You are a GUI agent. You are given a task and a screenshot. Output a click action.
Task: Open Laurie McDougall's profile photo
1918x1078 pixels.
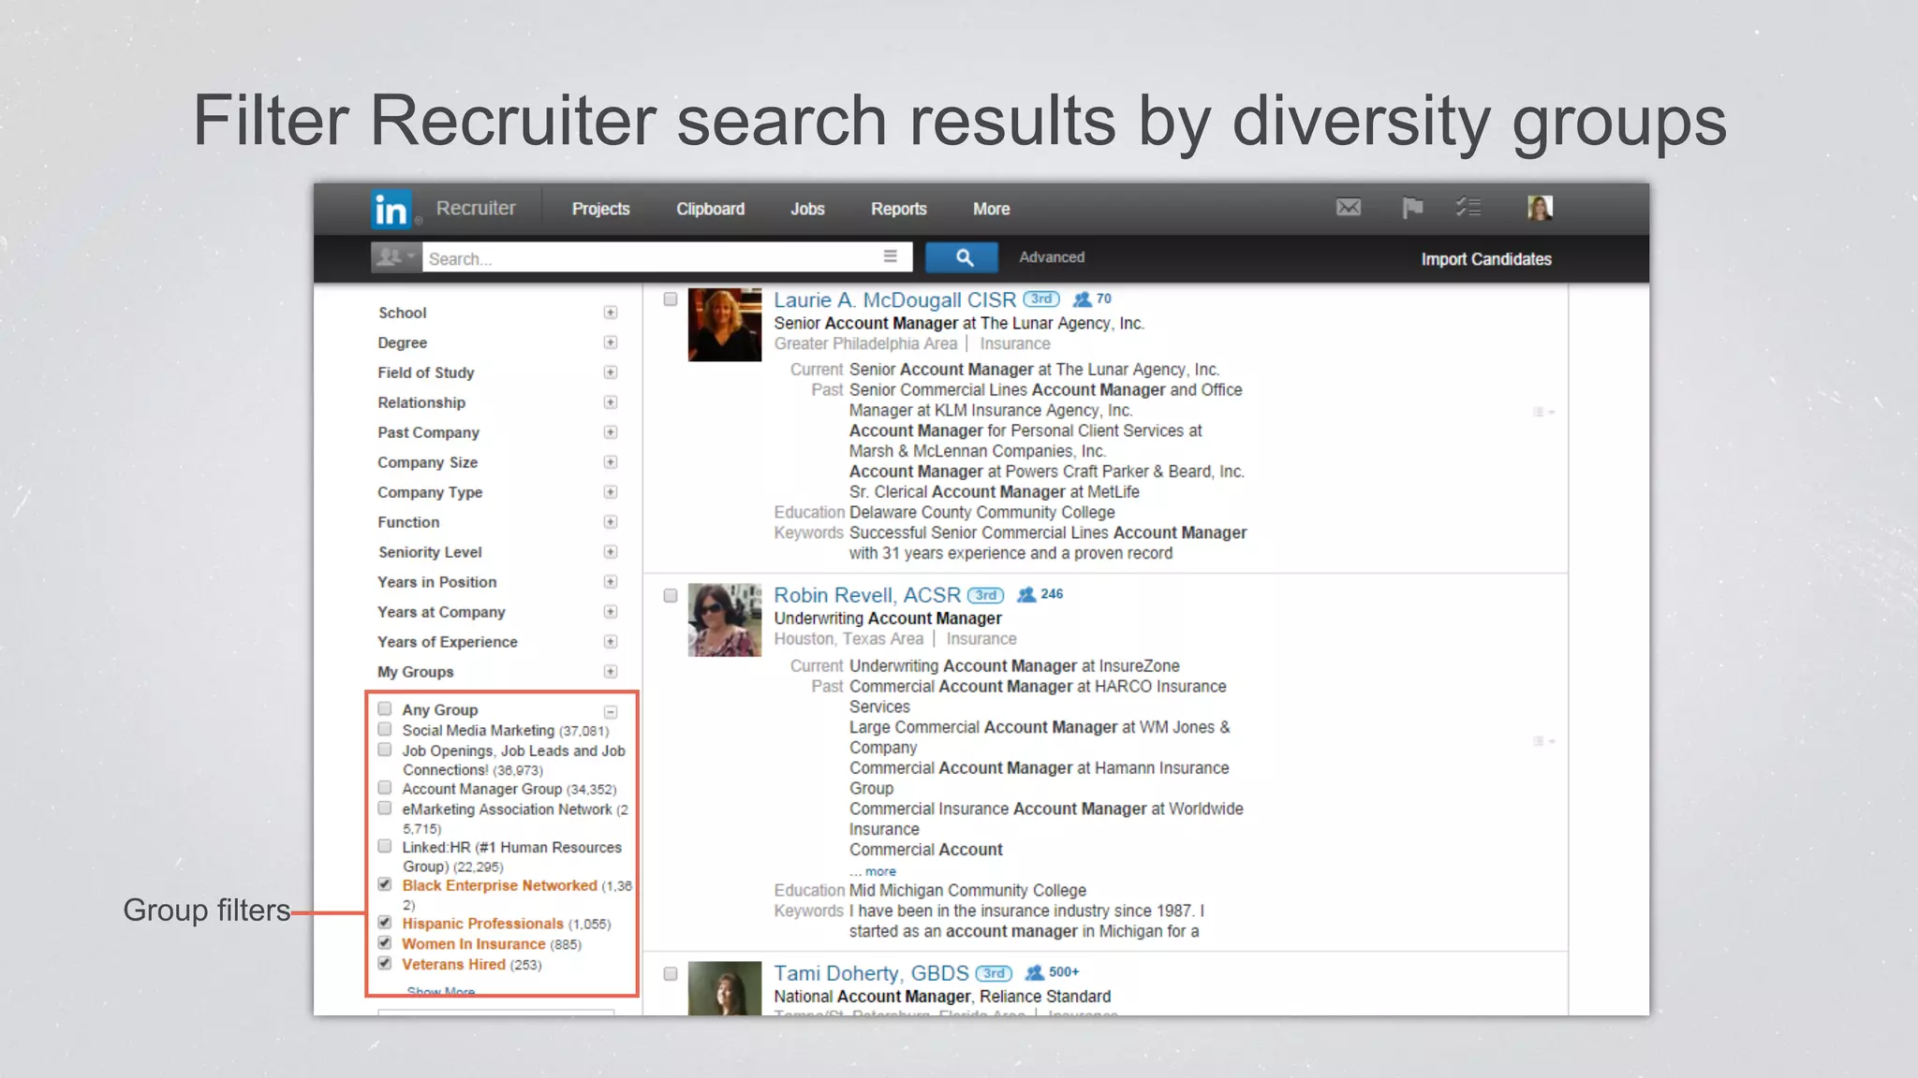coord(725,324)
